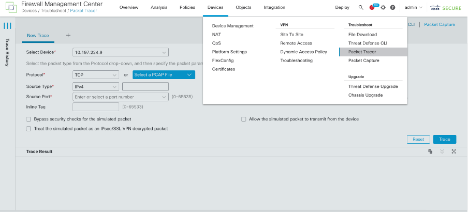Select FlexConfig menu entry
This screenshot has width=468, height=212.
(223, 60)
